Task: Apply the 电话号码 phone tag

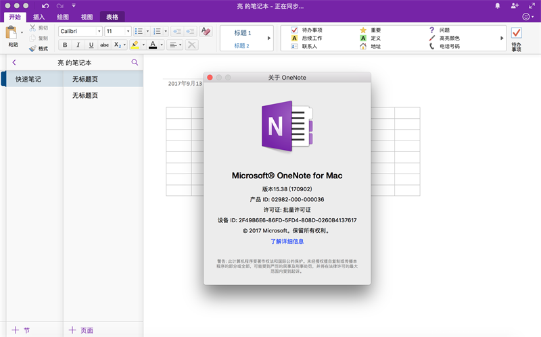Action: point(444,46)
